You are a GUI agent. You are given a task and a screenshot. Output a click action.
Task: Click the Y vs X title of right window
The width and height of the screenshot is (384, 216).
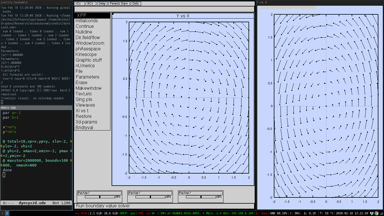coord(262,2)
